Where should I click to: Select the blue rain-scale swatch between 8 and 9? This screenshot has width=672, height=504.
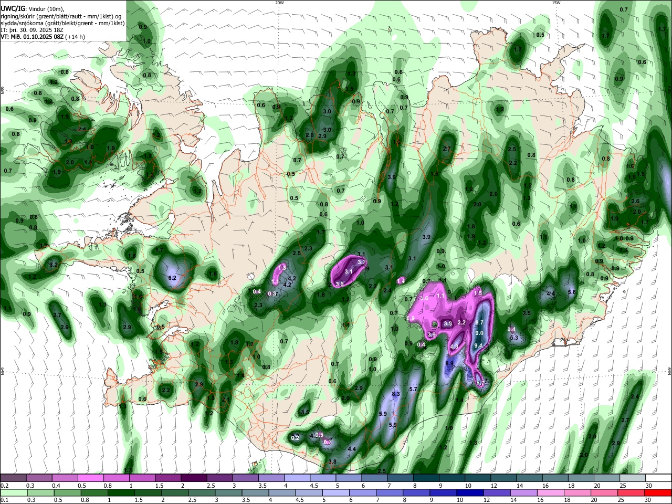(x=416, y=492)
